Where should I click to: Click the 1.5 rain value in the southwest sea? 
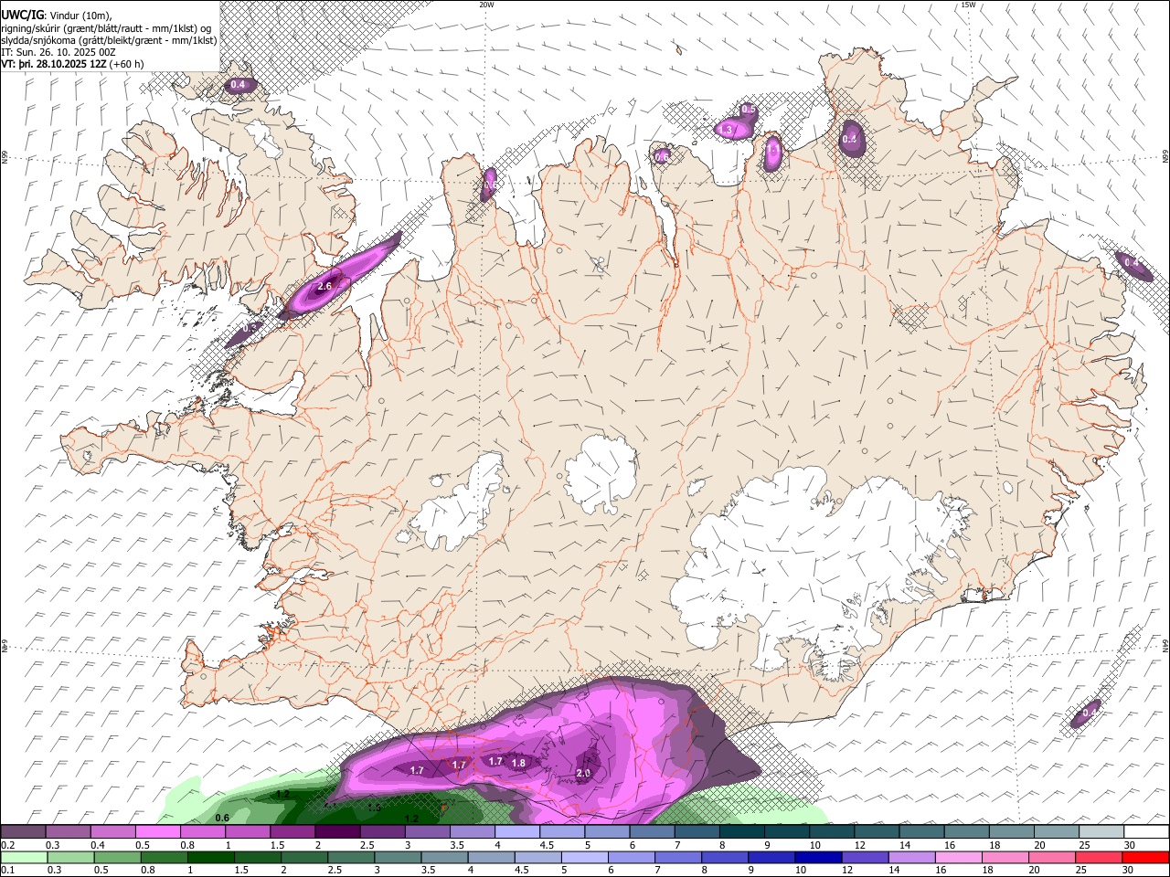coord(374,808)
